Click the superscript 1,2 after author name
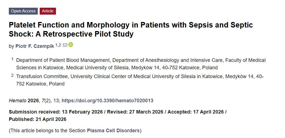 coord(58,45)
